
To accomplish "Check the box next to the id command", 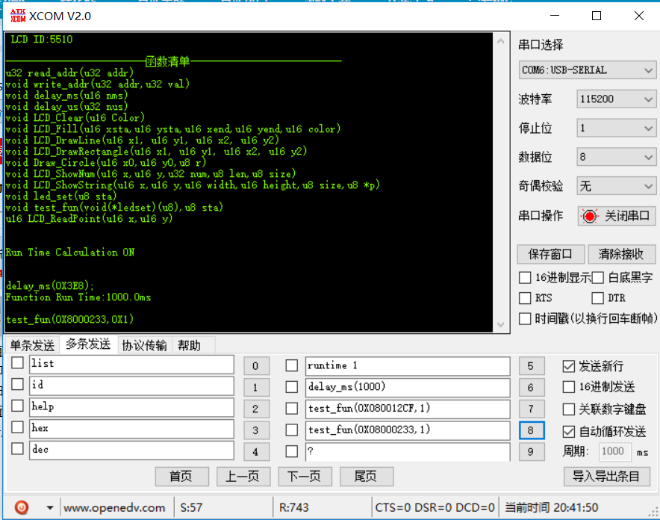I will 17,384.
